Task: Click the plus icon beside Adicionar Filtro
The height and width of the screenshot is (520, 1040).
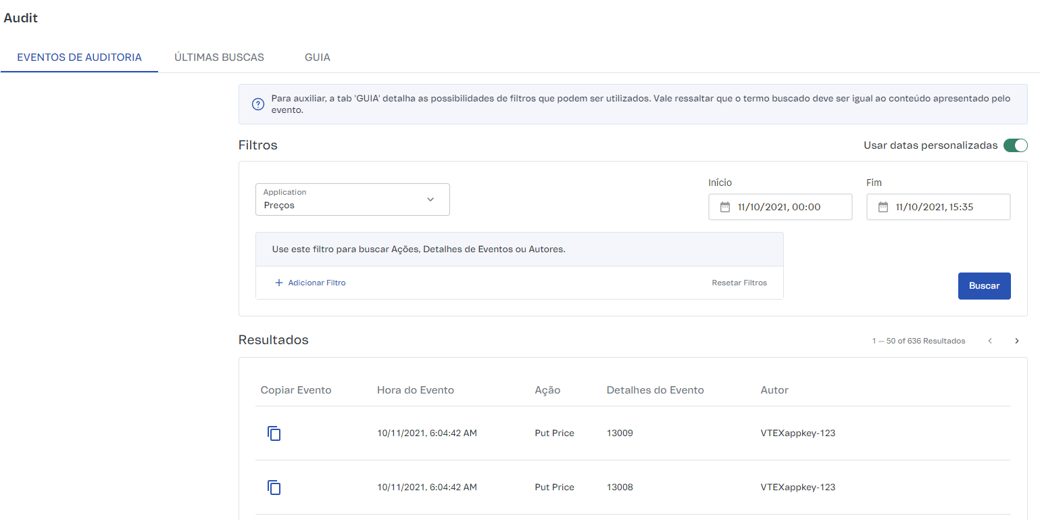Action: (x=278, y=283)
